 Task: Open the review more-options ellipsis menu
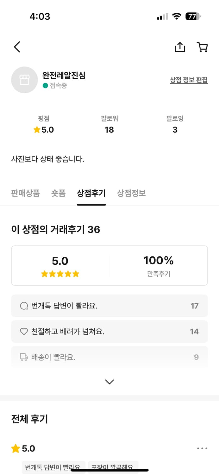(202, 448)
